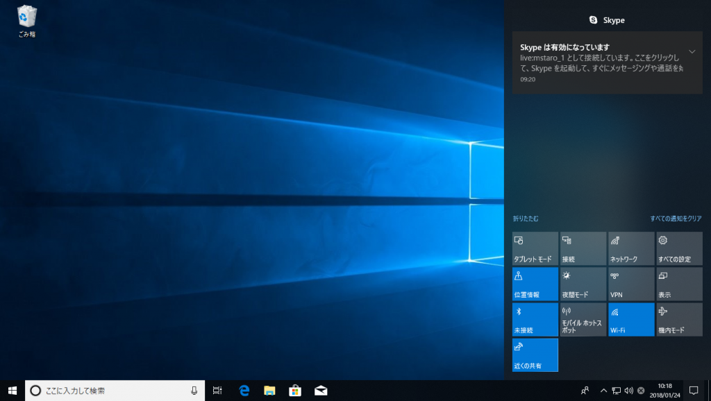Screen dimensions: 711x401
Task: Open the 接続 (Connect) panel
Action: pos(583,248)
